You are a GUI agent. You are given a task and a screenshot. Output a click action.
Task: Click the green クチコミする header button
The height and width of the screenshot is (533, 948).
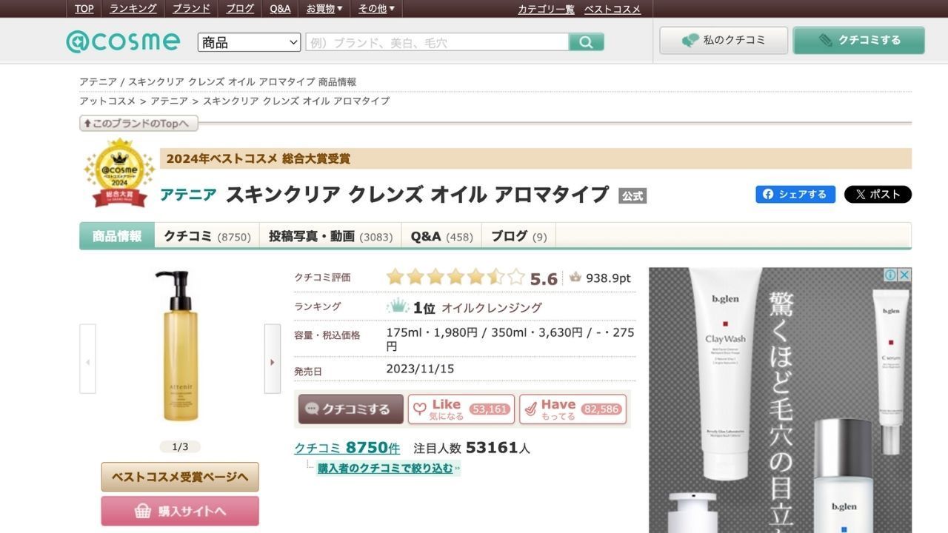coord(859,40)
